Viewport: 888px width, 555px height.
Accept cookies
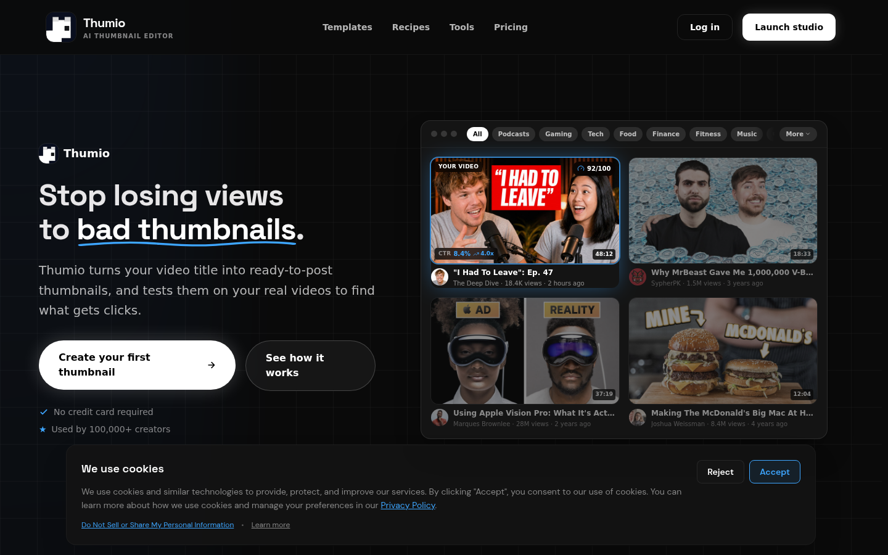click(x=775, y=472)
